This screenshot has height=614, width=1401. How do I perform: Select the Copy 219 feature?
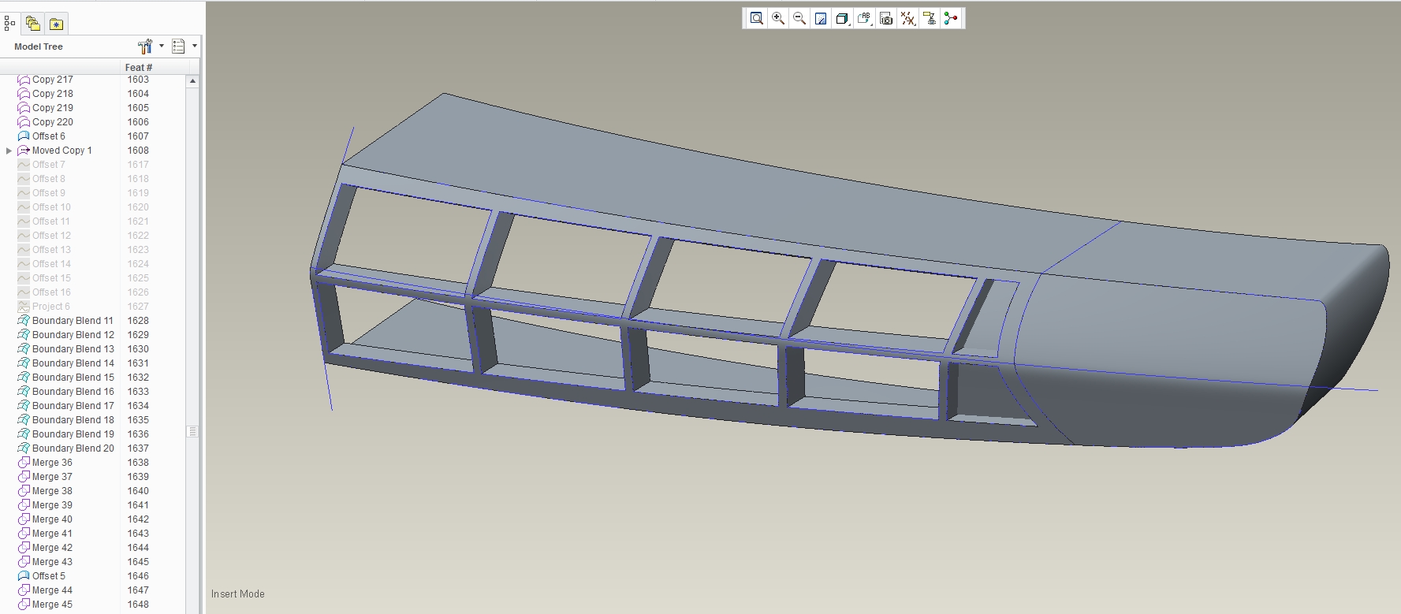(x=52, y=108)
